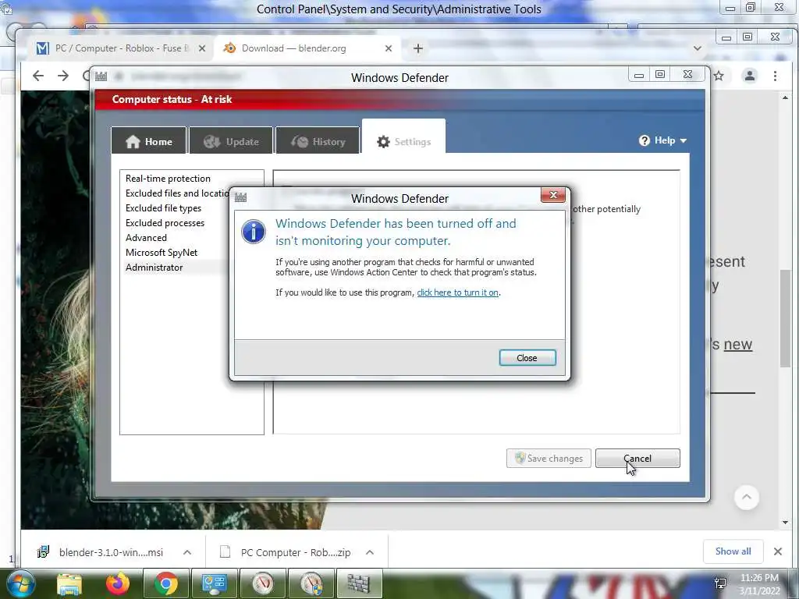
Task: Select Excluded file types option
Action: (164, 207)
